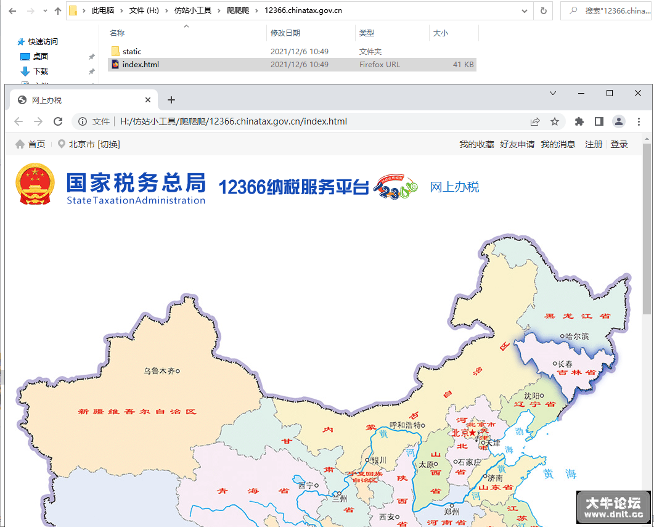Open a new browser tab

(x=171, y=100)
